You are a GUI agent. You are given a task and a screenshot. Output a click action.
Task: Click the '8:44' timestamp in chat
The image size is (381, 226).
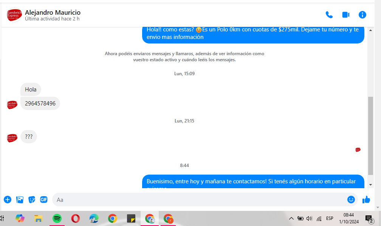[184, 166]
